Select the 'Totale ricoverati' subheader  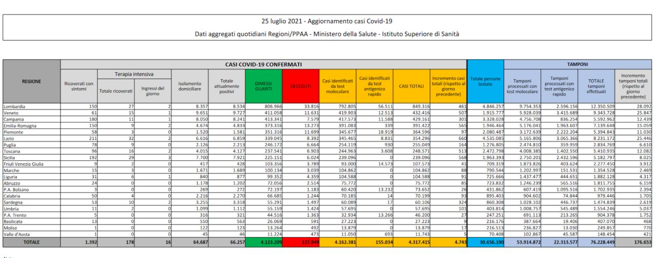coord(116,92)
